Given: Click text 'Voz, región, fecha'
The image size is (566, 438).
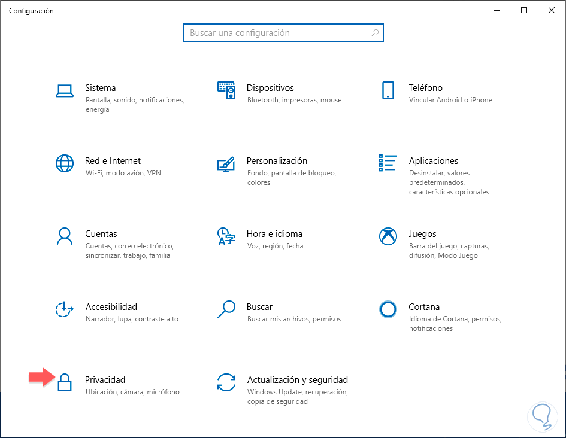Looking at the screenshot, I should [x=275, y=246].
